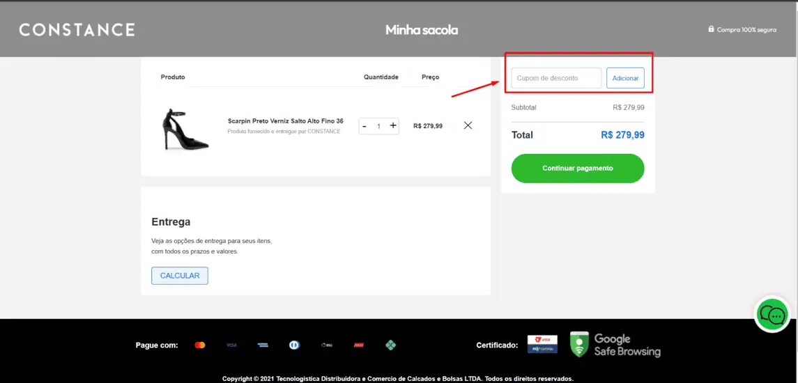
Task: Click the Compra 100% segura text
Action: [746, 29]
